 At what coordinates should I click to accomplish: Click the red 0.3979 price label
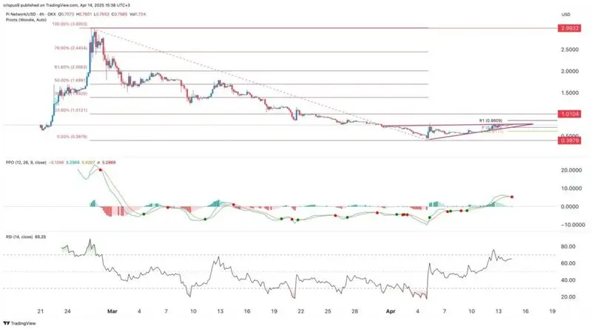coord(569,140)
